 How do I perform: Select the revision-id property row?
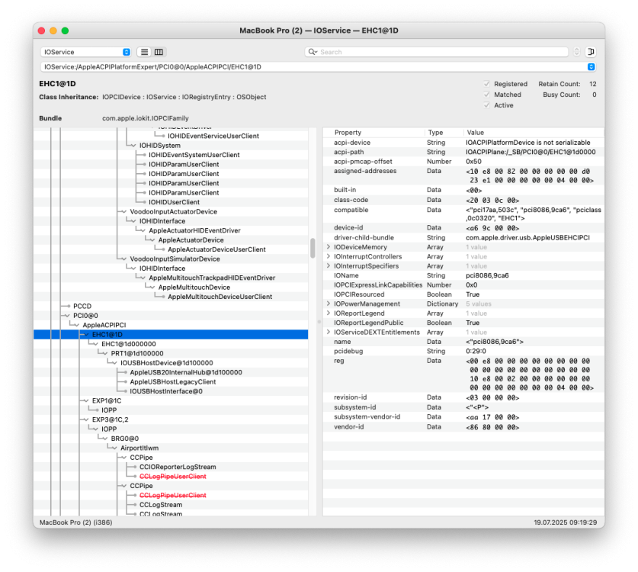463,397
